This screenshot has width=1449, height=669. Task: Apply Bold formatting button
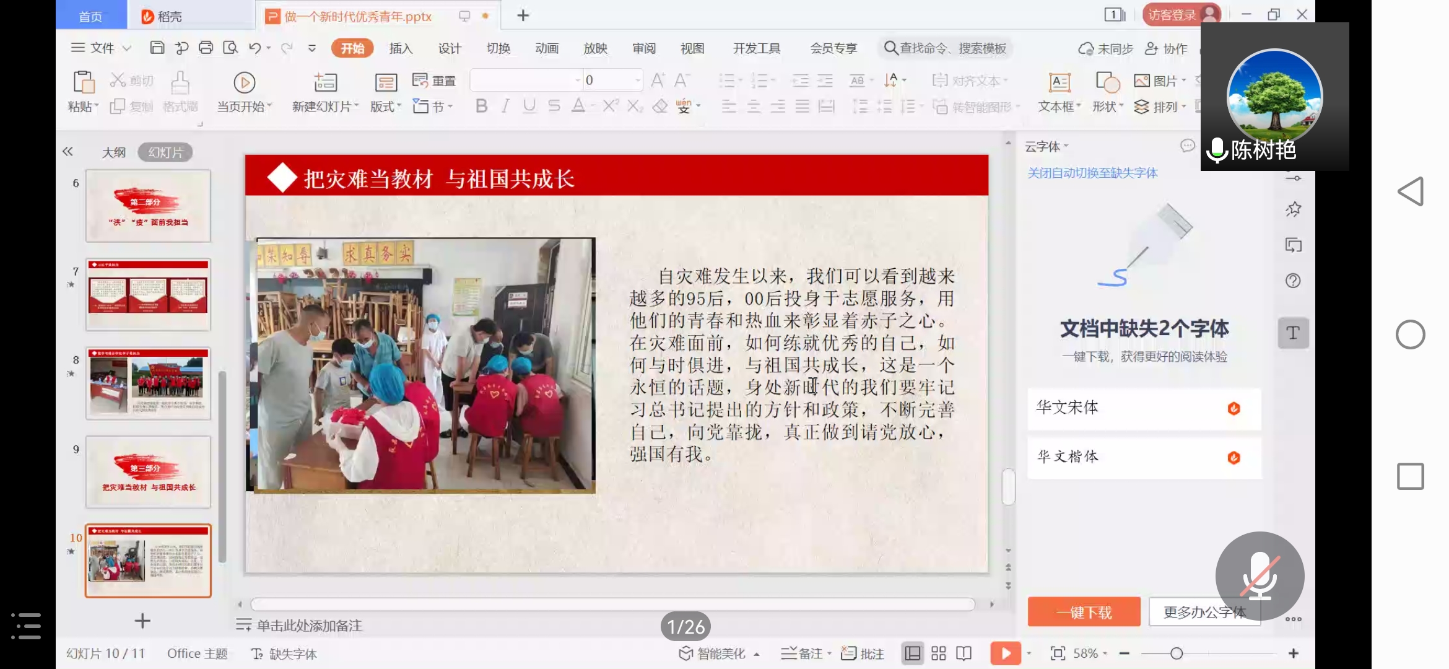coord(481,106)
